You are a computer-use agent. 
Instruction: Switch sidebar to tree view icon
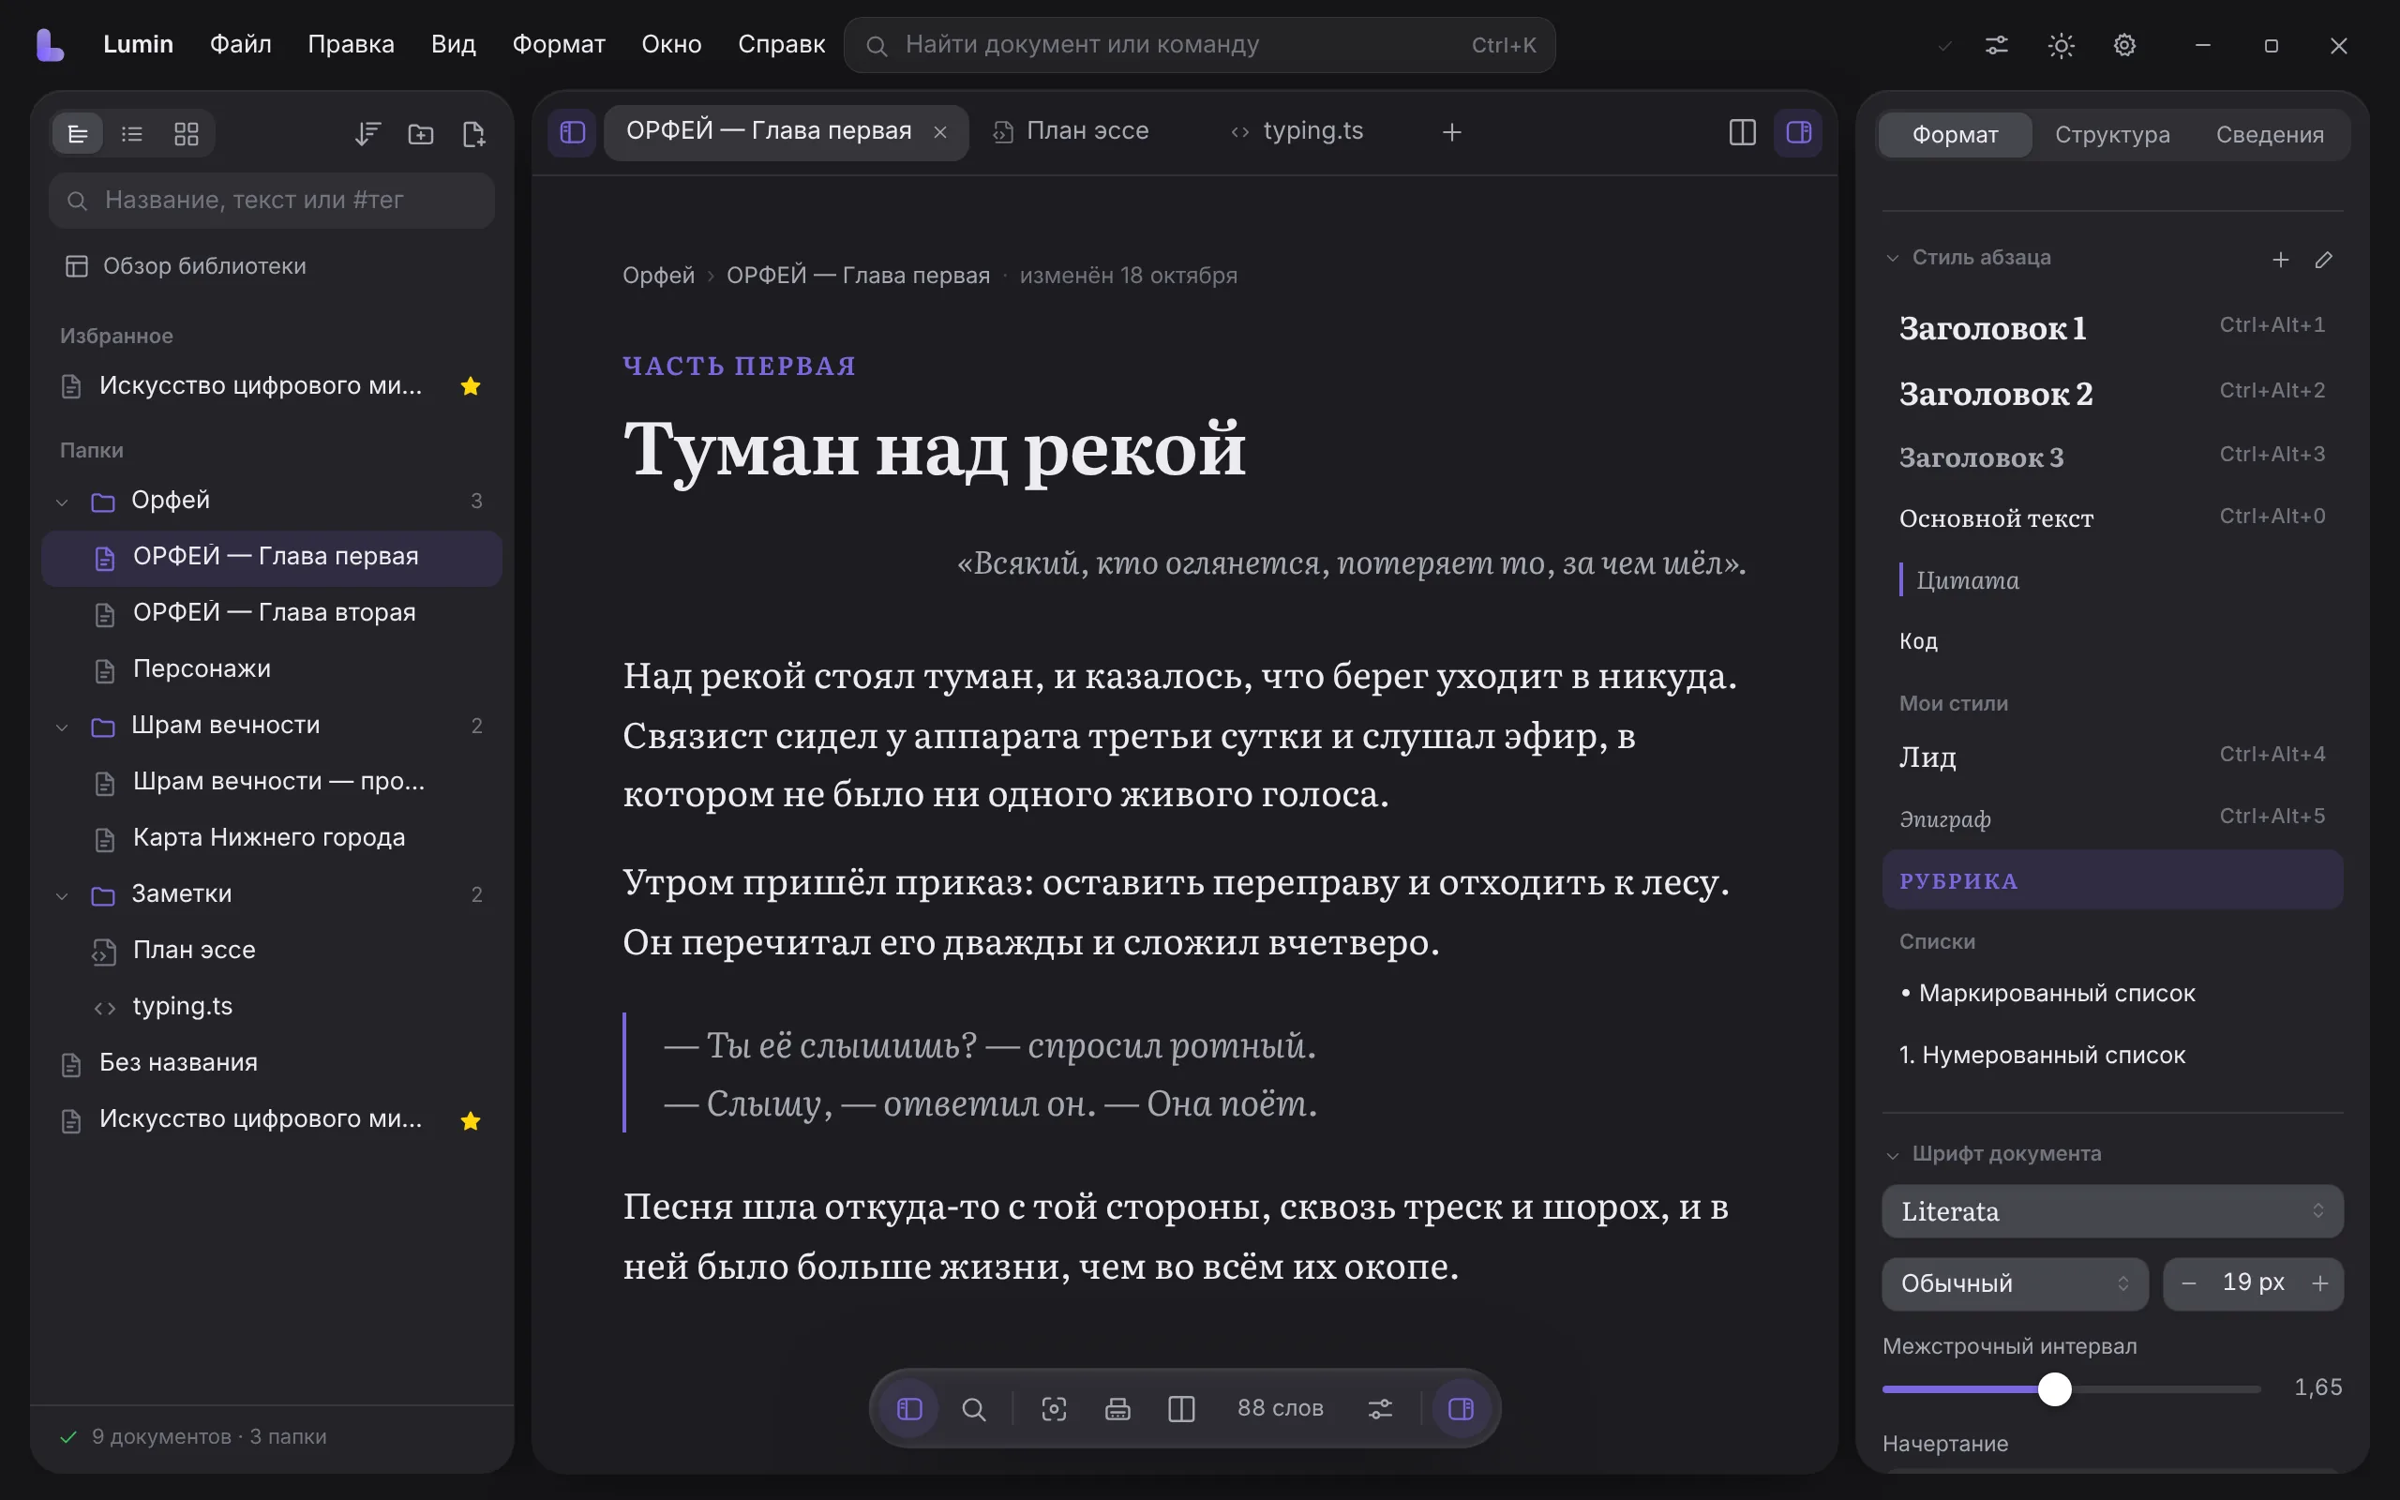pyautogui.click(x=78, y=134)
